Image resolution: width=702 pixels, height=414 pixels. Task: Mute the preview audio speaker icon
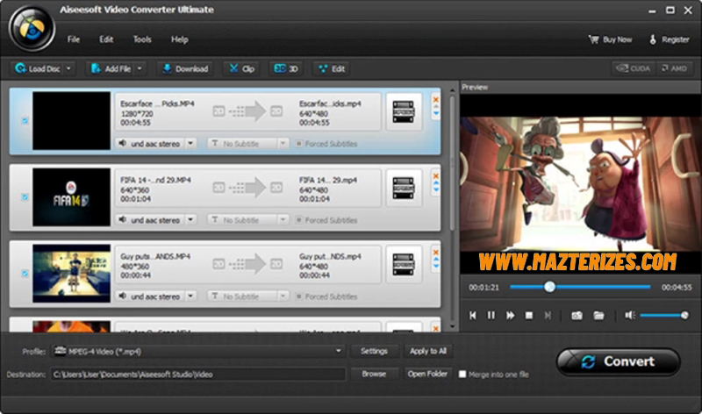pyautogui.click(x=630, y=316)
